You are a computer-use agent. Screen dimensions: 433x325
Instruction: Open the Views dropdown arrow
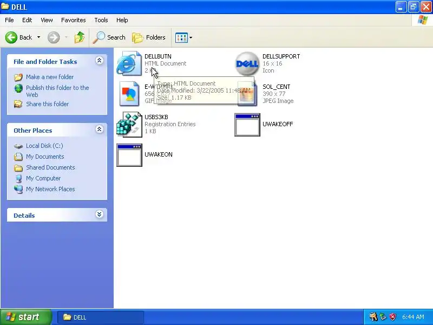pos(191,37)
